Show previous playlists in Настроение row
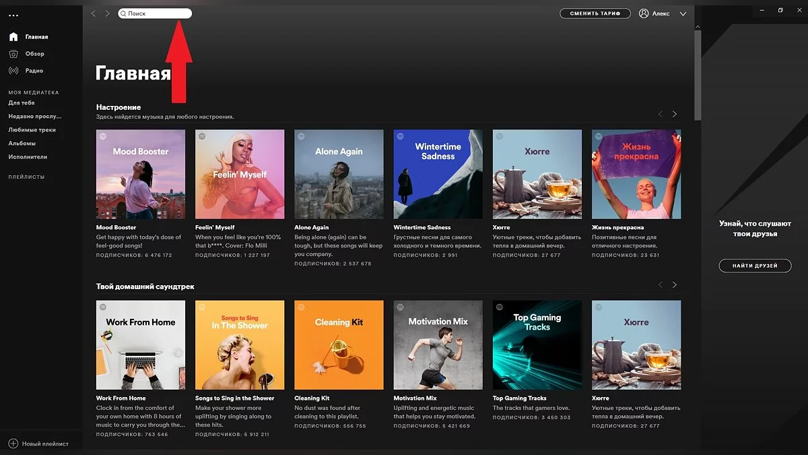 661,114
